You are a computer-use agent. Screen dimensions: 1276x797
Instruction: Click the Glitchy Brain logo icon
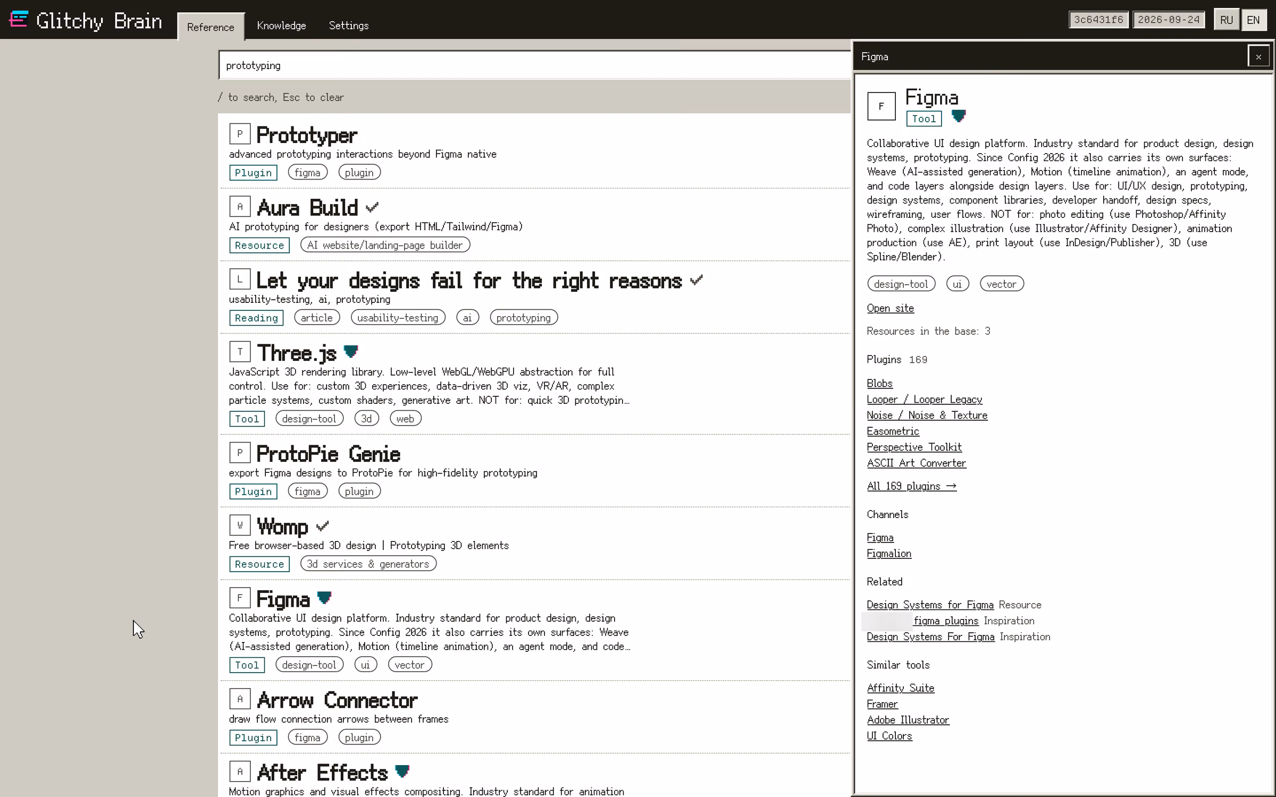pyautogui.click(x=19, y=19)
